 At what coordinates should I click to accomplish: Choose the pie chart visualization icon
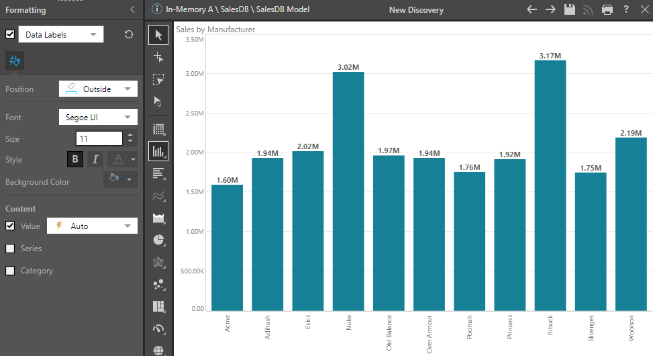pyautogui.click(x=158, y=240)
